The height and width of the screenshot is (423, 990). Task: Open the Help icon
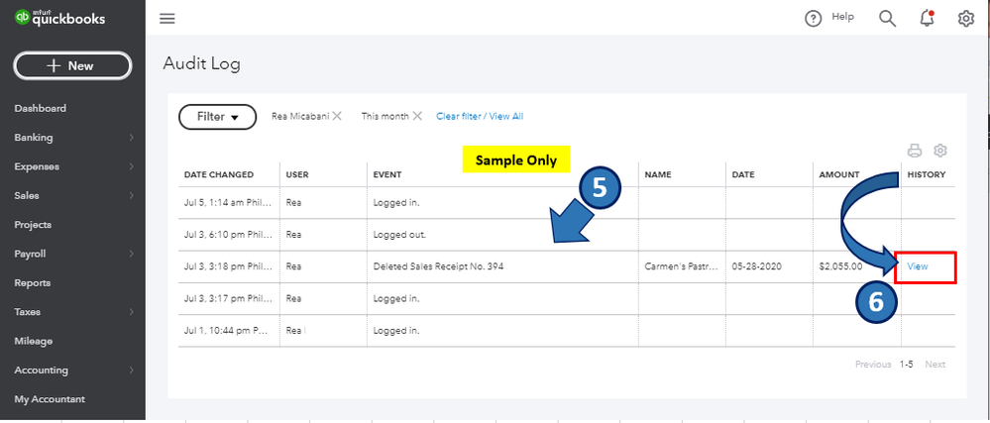tap(814, 18)
